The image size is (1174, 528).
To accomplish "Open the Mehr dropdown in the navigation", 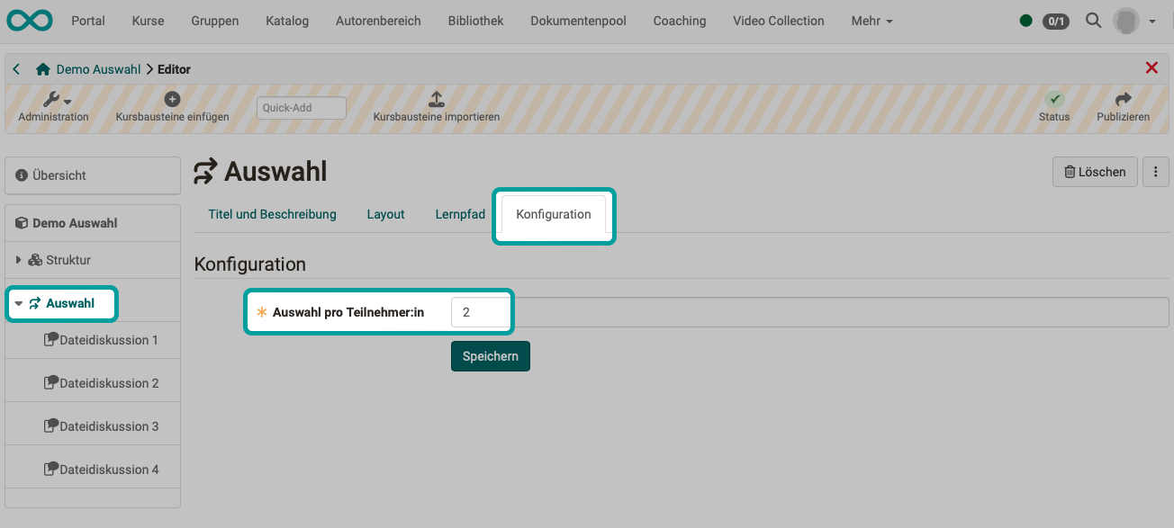I will coord(871,20).
